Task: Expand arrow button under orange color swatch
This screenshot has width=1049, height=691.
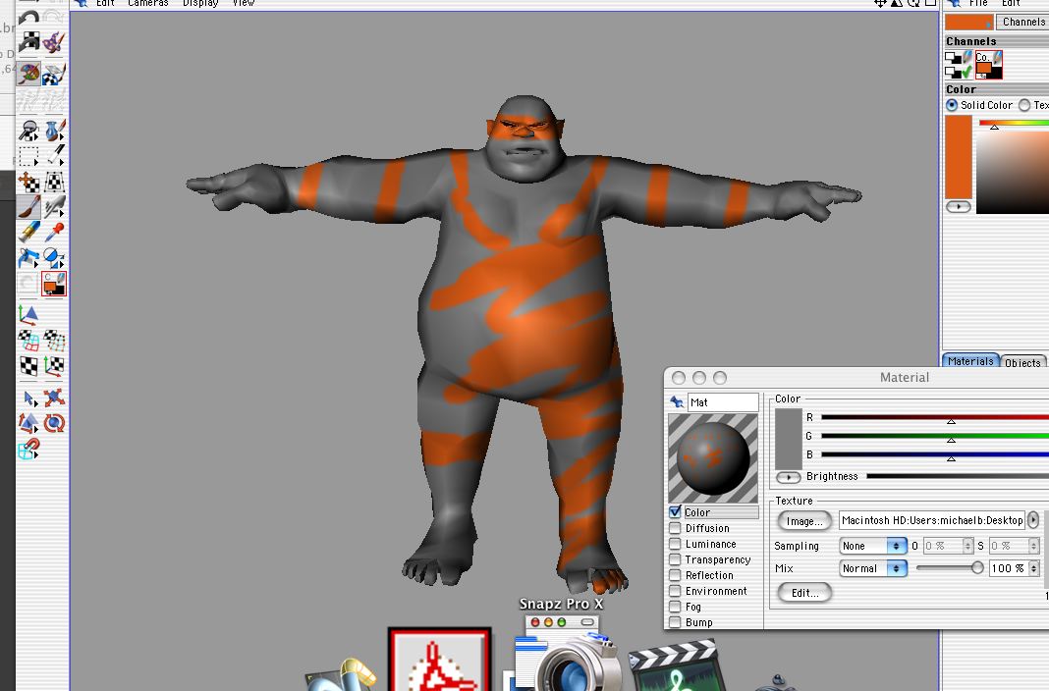Action: coord(958,206)
